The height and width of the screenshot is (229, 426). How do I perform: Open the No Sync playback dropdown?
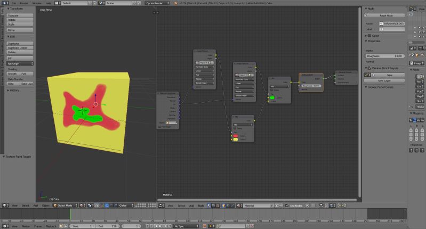(186, 226)
